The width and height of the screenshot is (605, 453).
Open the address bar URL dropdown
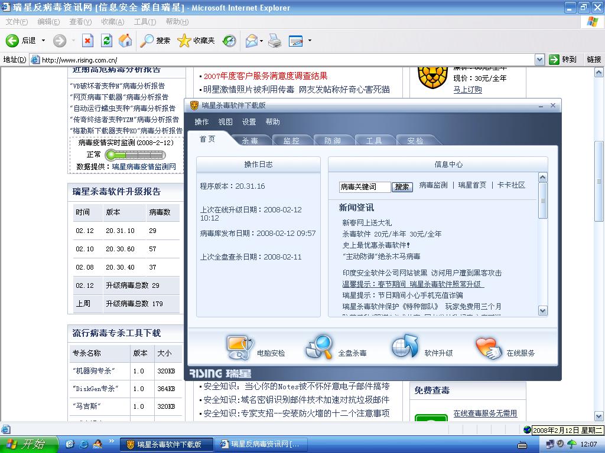pos(540,60)
